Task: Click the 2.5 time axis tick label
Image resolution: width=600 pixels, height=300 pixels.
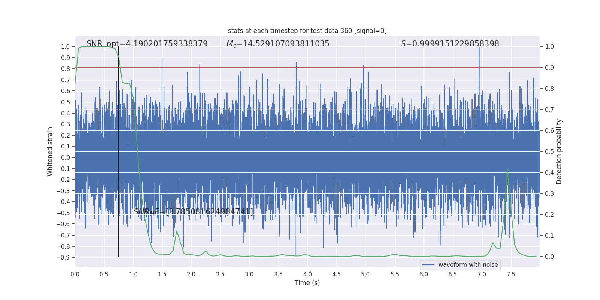Action: click(220, 274)
